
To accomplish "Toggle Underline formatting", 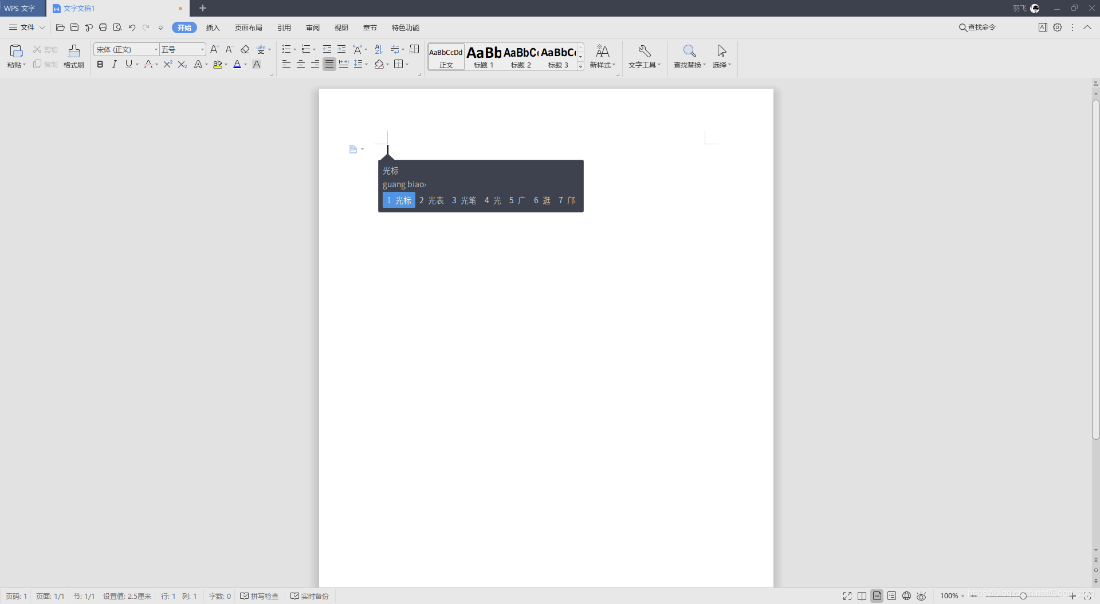I will pyautogui.click(x=128, y=64).
